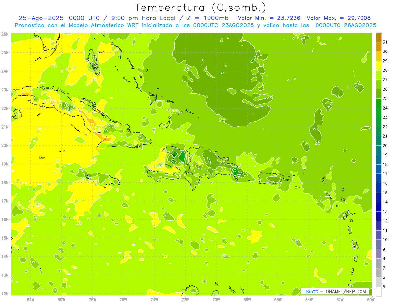The height and width of the screenshot is (304, 394).
Task: Click the "18N" latitude axis label
Action: (x=5, y=182)
